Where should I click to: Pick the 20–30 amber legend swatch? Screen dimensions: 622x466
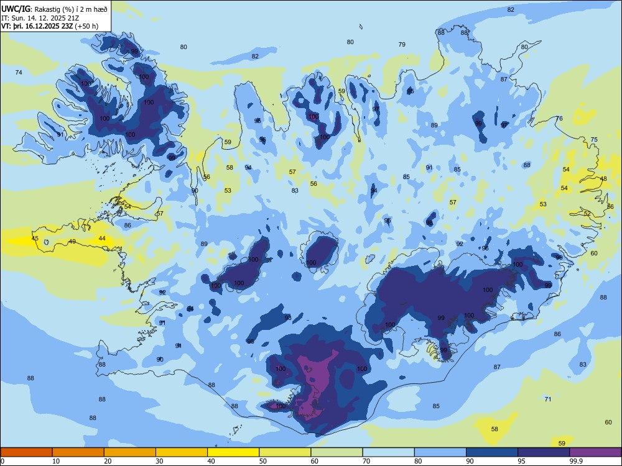pyautogui.click(x=130, y=452)
